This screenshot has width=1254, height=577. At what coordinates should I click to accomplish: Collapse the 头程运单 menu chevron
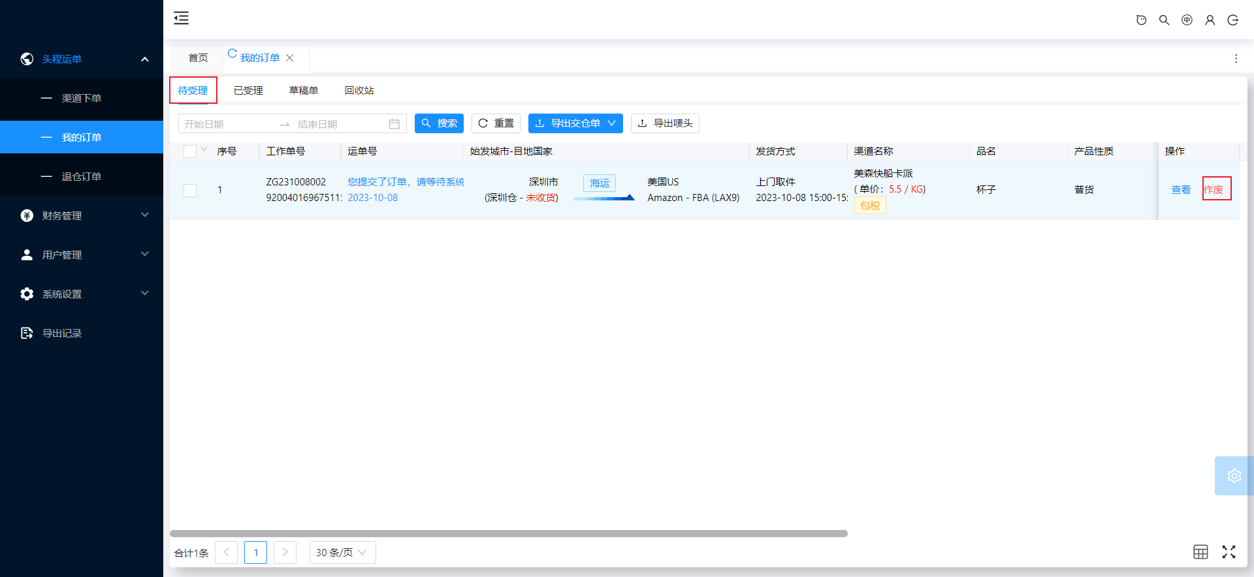[x=145, y=59]
